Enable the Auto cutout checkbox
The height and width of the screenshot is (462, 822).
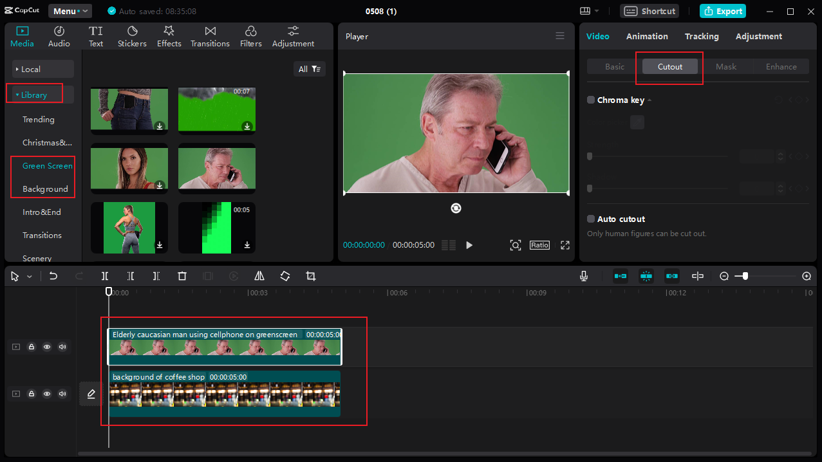[x=591, y=219]
